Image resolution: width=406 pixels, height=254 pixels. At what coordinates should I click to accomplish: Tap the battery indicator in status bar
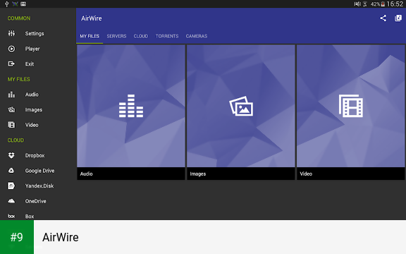[x=383, y=4]
